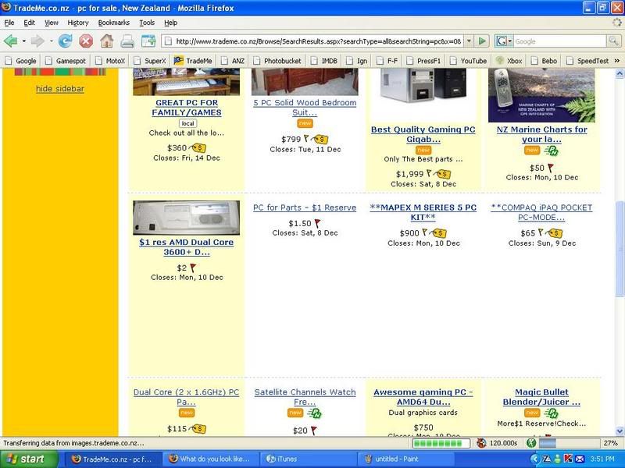Click the pay now icon under NZ Marine Charts
This screenshot has width=625, height=468.
(552, 150)
